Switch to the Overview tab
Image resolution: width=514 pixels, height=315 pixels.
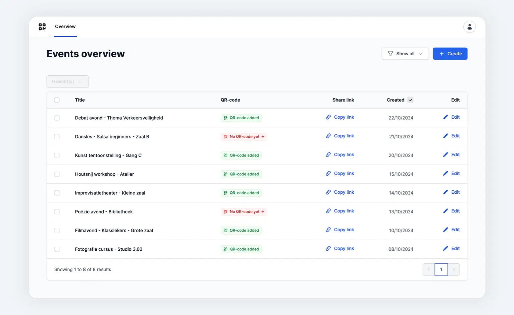[65, 27]
